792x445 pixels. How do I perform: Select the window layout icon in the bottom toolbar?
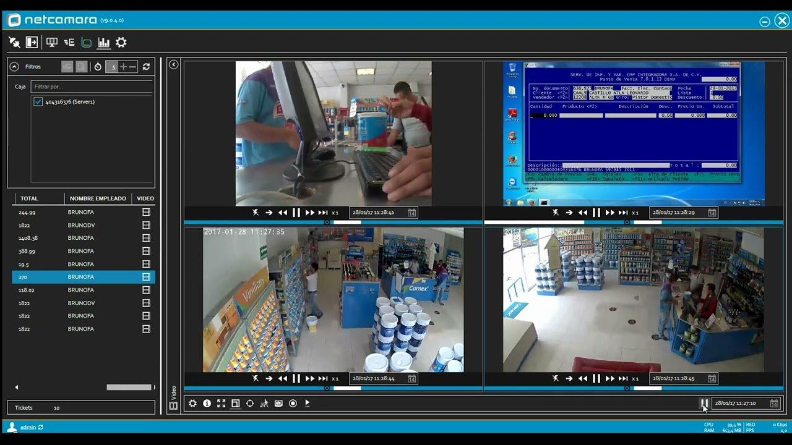coord(235,403)
